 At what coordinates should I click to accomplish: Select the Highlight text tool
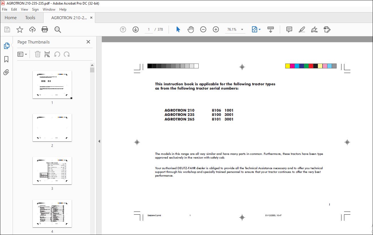click(x=302, y=29)
